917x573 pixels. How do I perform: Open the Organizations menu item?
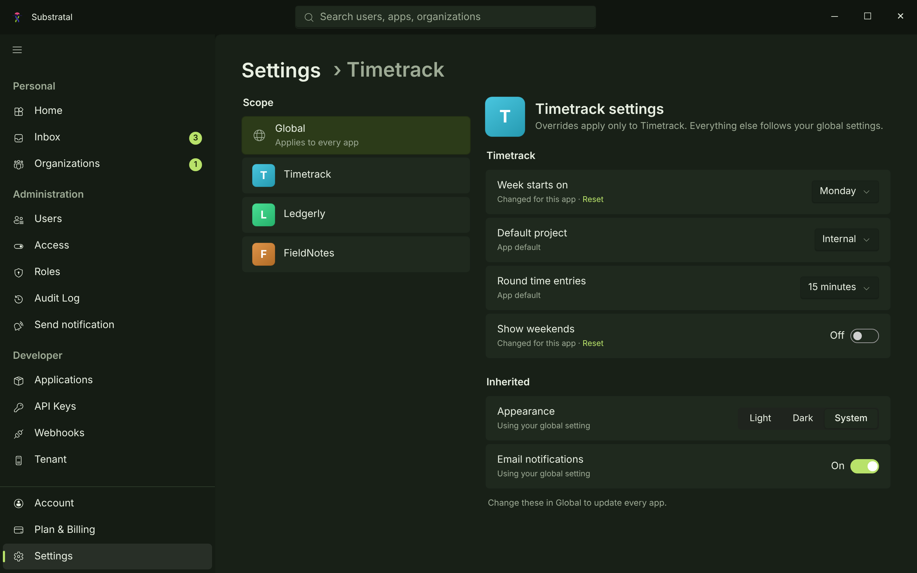[x=107, y=164]
